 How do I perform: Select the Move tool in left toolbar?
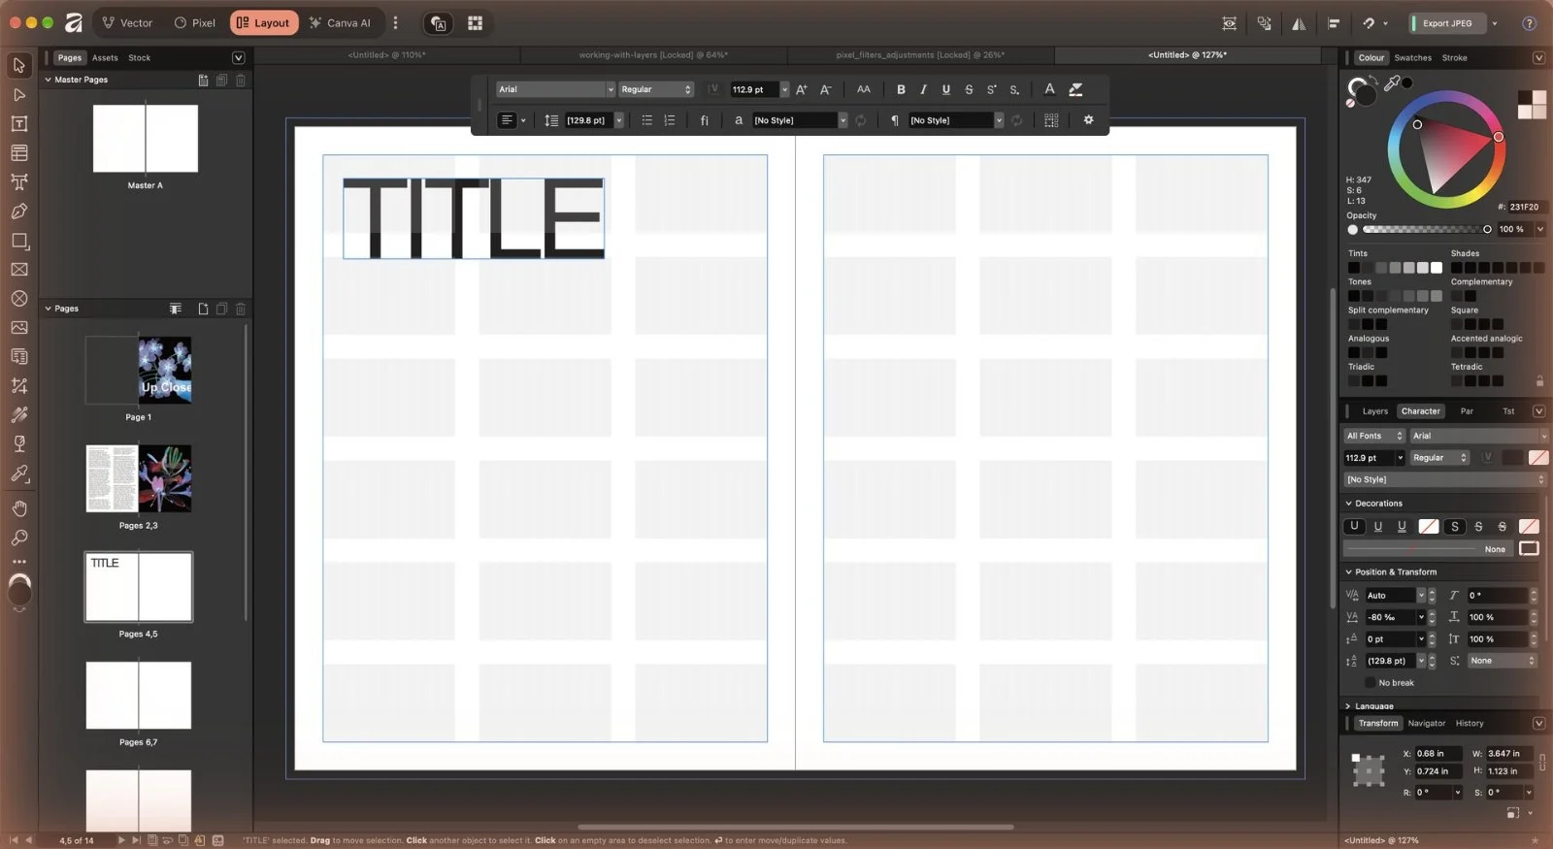point(19,66)
